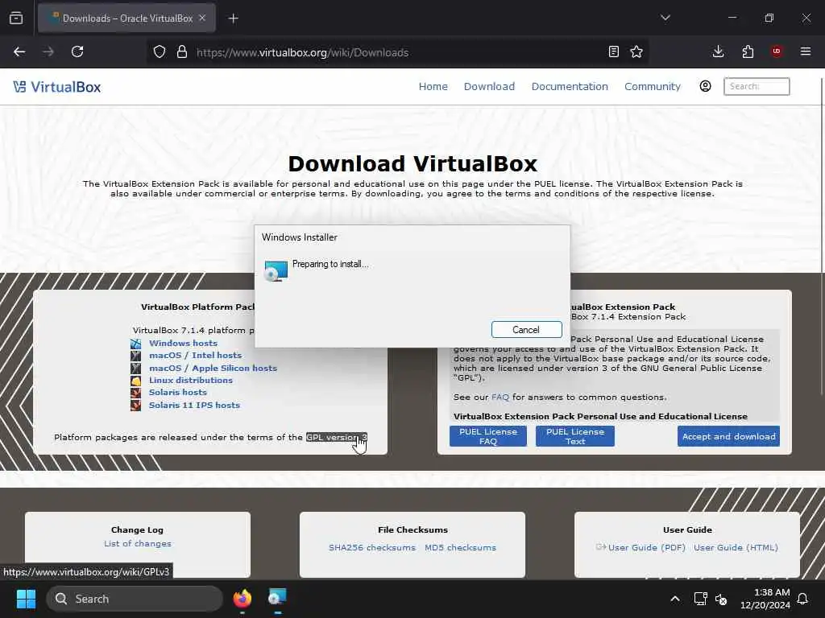Open the Documentation menu item

[x=570, y=87]
